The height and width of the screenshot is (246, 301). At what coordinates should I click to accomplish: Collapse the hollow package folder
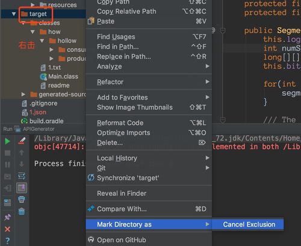42,41
